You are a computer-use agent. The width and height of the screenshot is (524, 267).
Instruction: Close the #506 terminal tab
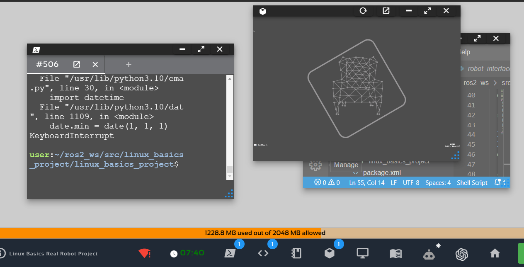tap(95, 64)
